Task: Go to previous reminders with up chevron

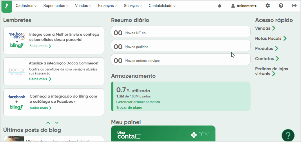Action: tap(48, 123)
